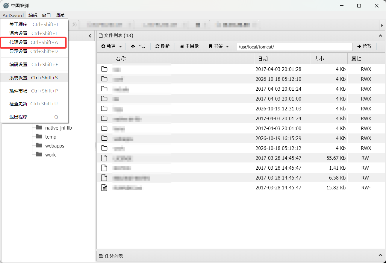386x263 pixels.
Task: Open the 编辑 menu
Action: [x=33, y=16]
